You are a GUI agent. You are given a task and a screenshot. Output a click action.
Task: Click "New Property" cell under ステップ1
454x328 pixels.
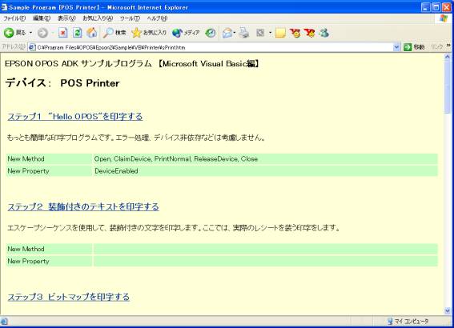(x=49, y=171)
